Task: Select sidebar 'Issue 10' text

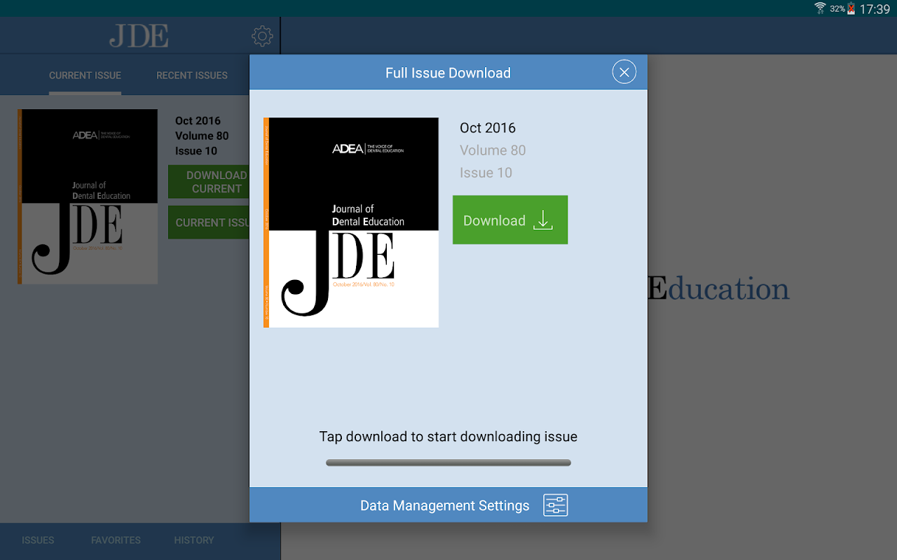Action: point(196,151)
